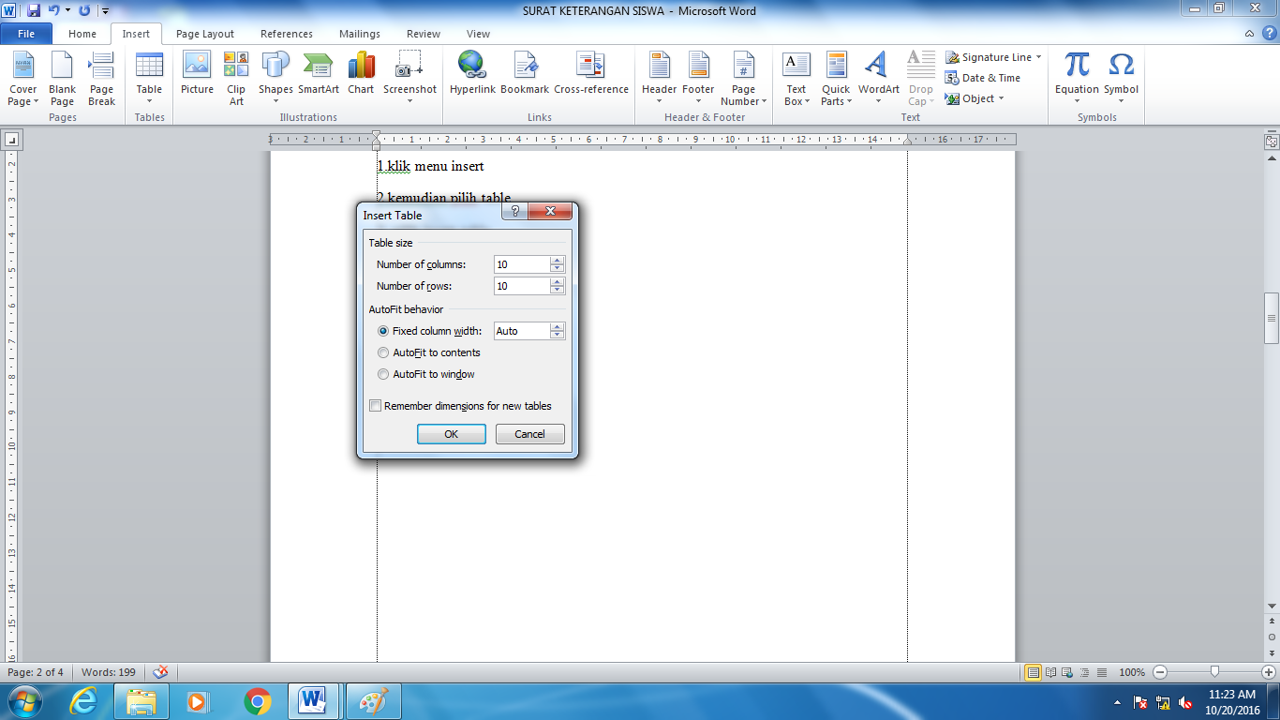This screenshot has height=720, width=1280.
Task: Increase Number of columns with up stepper
Action: click(557, 260)
